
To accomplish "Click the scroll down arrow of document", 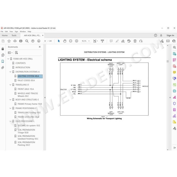I will (168, 149).
